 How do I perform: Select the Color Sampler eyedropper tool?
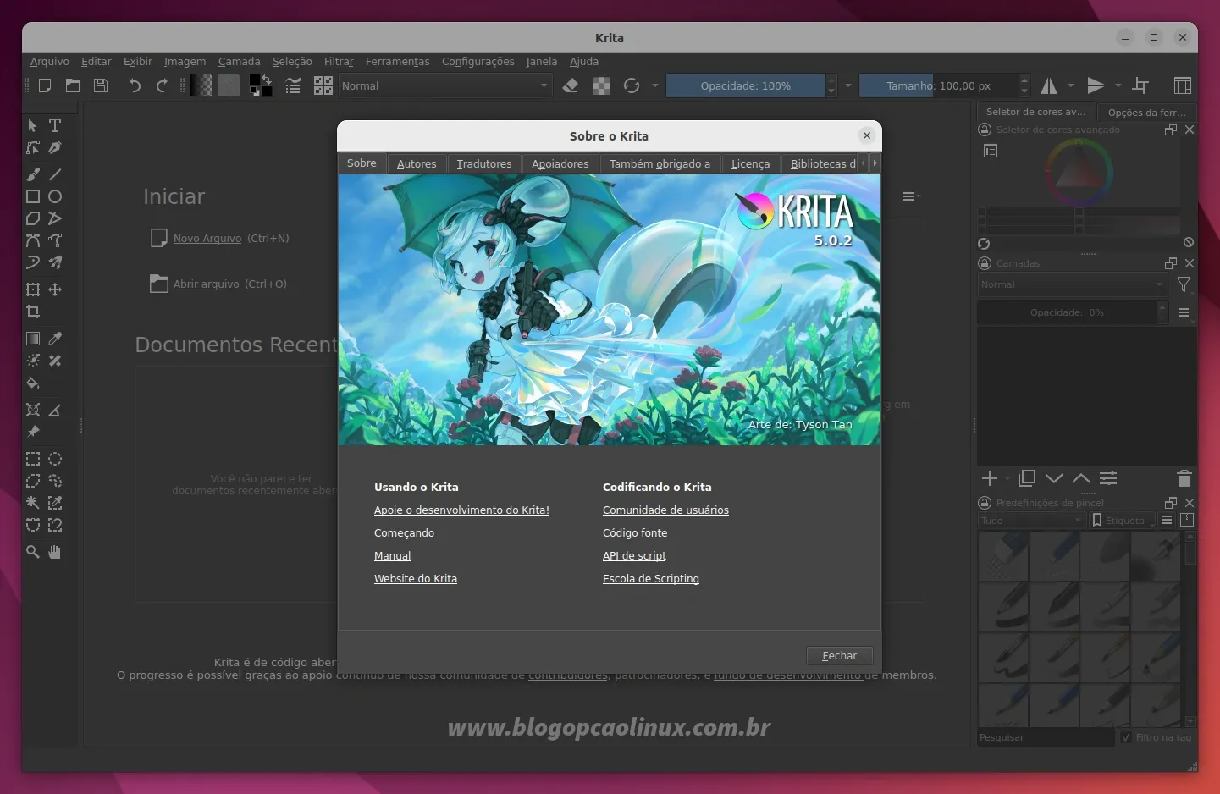[x=55, y=339]
